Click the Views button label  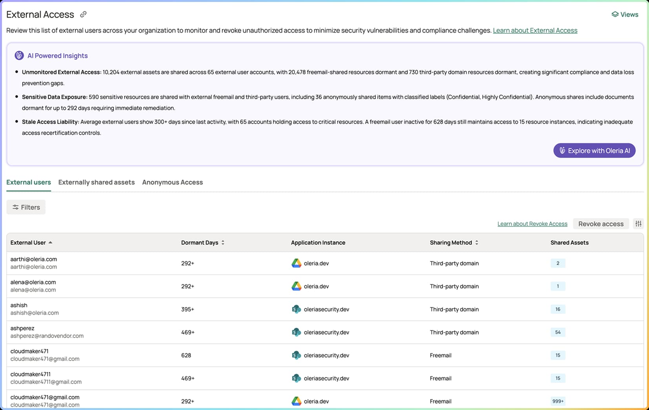coord(629,15)
